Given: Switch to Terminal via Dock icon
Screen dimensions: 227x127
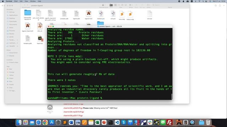Looking at the screenshot, I should [110, 122].
